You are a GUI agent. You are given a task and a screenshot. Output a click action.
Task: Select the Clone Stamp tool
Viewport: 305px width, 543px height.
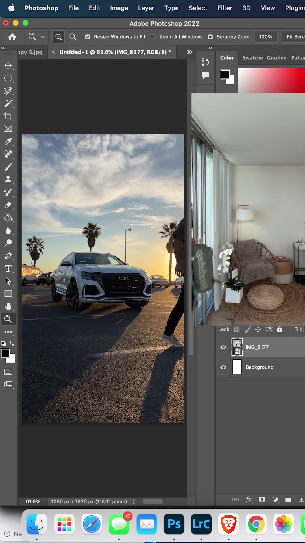(x=8, y=180)
